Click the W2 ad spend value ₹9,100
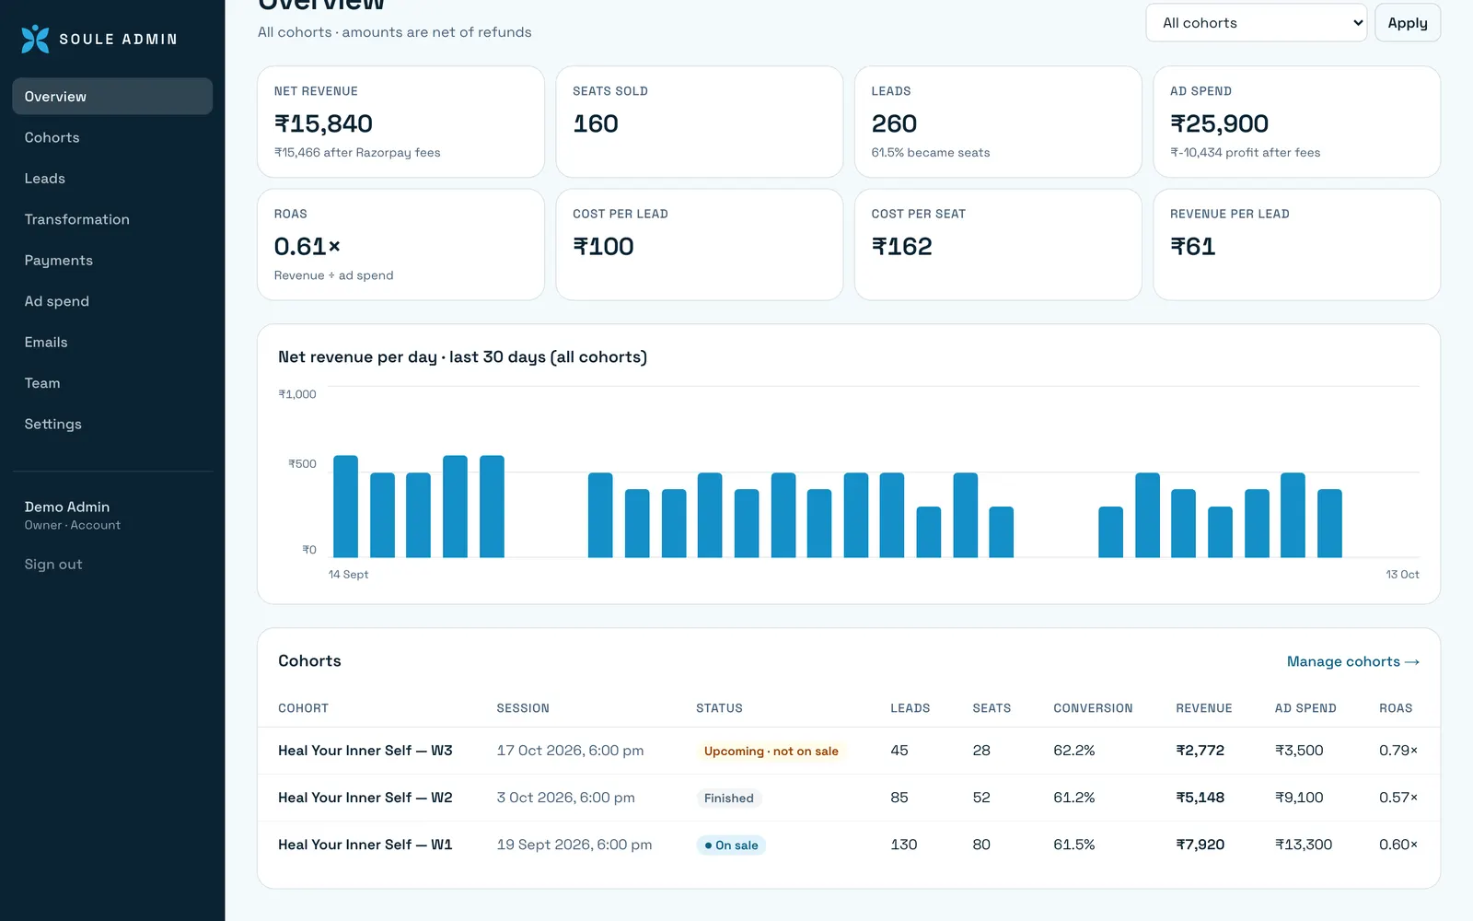This screenshot has height=921, width=1473. [x=1299, y=798]
